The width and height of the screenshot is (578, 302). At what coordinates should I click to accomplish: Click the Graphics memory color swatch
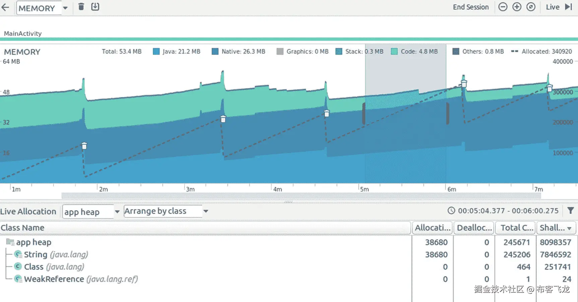(280, 51)
